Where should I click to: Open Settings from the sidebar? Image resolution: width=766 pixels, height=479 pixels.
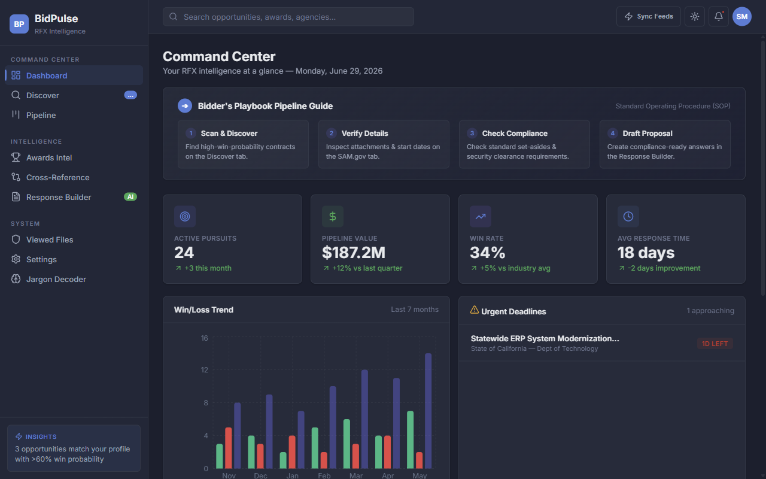(x=74, y=259)
